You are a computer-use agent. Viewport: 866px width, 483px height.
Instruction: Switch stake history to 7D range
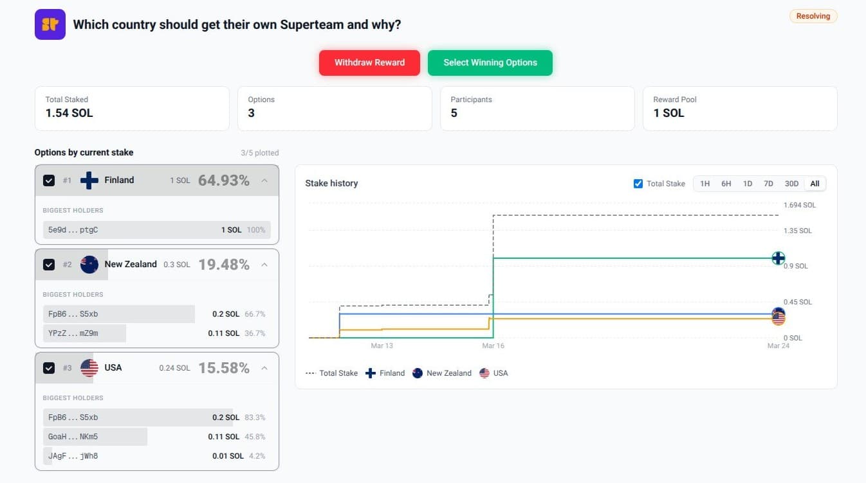click(769, 184)
